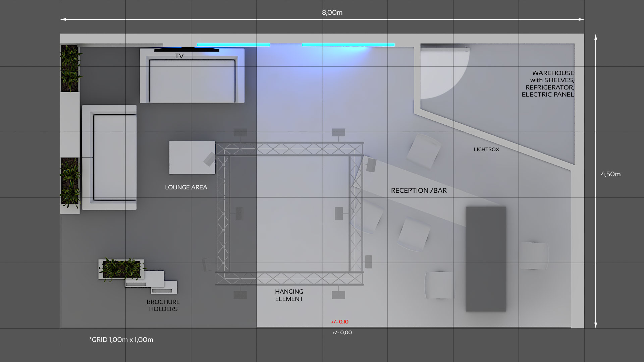Image resolution: width=644 pixels, height=362 pixels.
Task: Click the *GRID 1,00m x 1,00m note
Action: point(121,340)
